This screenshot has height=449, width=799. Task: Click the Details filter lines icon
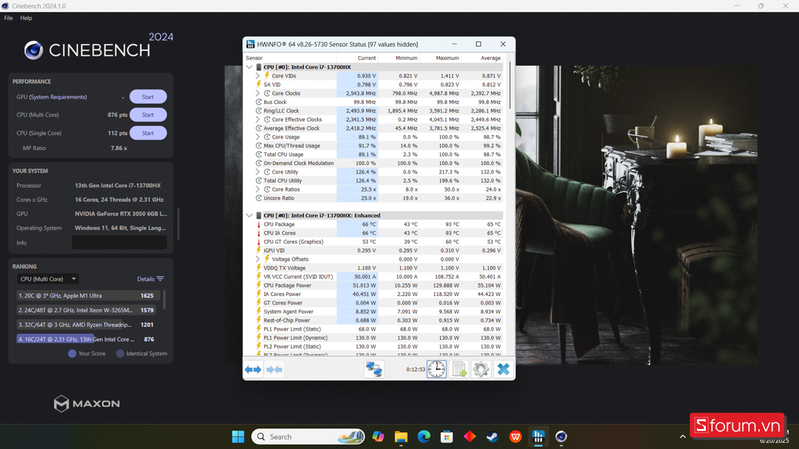pyautogui.click(x=160, y=279)
